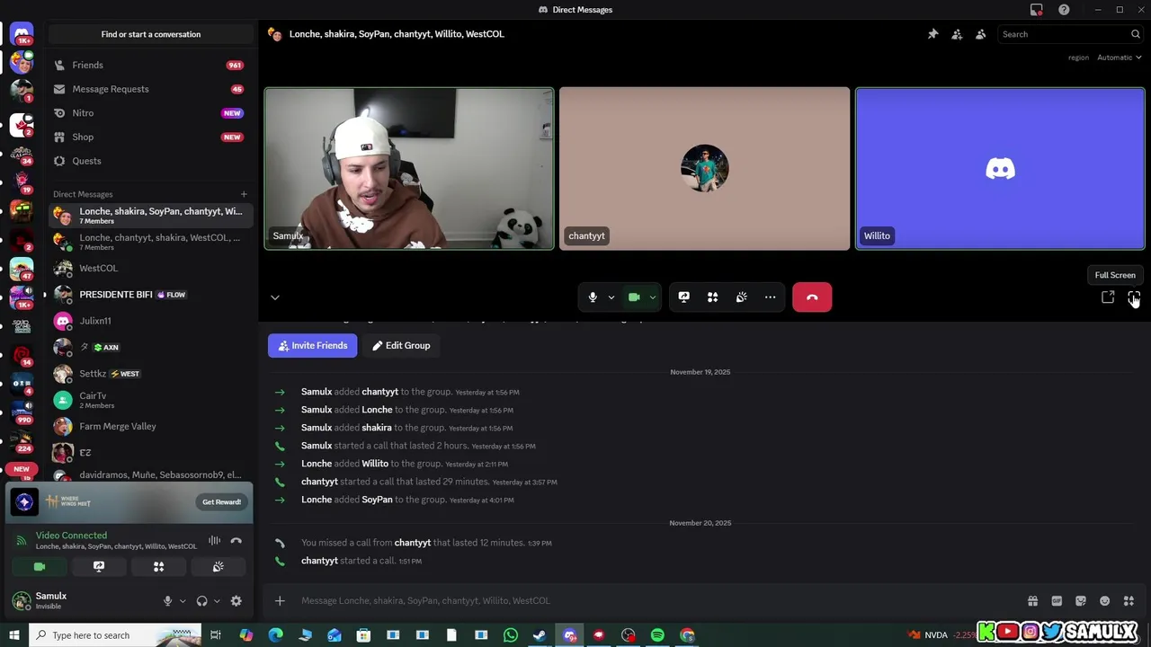This screenshot has height=647, width=1151.
Task: Click Invite Friends button
Action: click(312, 345)
